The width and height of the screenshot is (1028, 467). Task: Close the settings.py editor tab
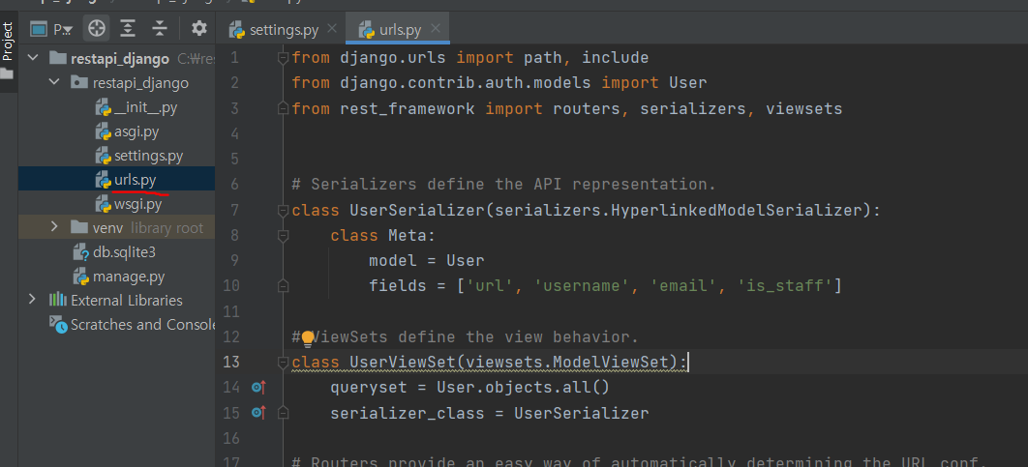[x=331, y=29]
